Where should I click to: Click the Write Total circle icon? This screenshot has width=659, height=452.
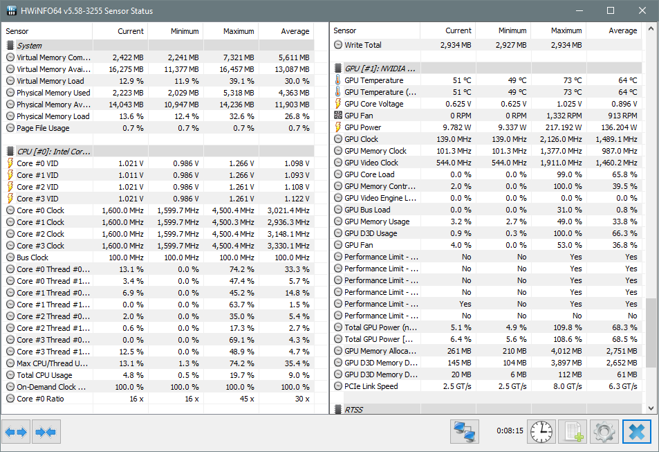[338, 44]
